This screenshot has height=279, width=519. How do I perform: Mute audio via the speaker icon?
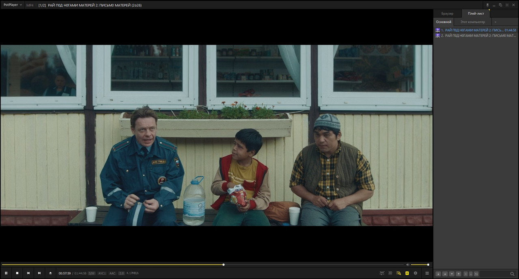click(x=408, y=265)
